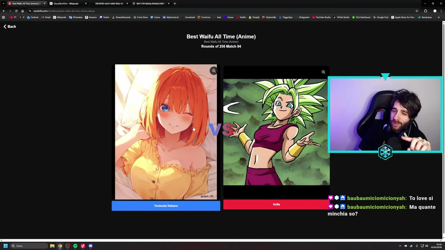Screen dimensions: 445x250
Task: Open the Chrome three-dot menu
Action: click(x=441, y=11)
